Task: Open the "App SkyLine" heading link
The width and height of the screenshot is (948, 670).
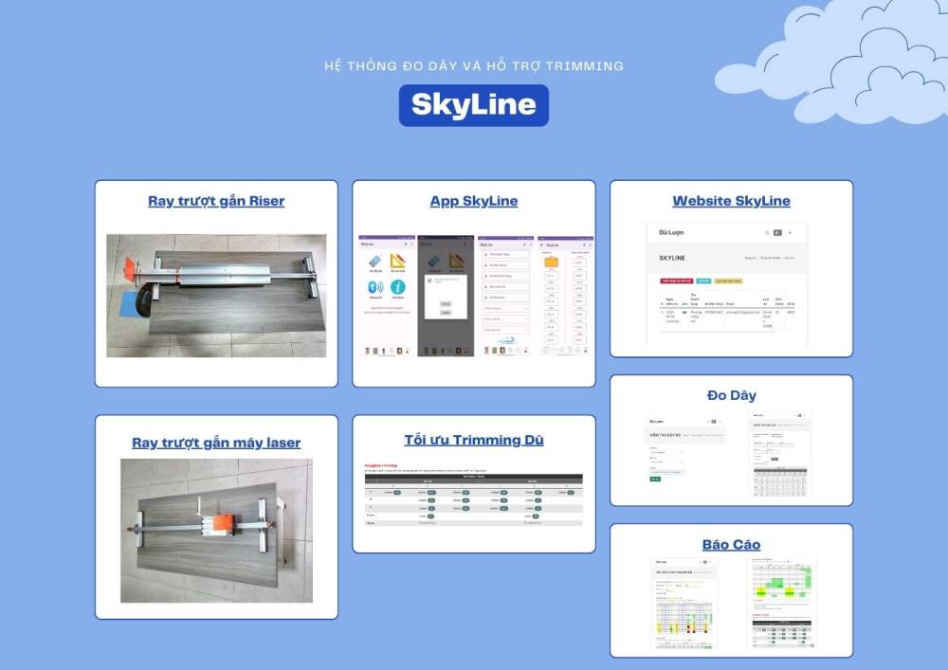Action: coord(474,201)
